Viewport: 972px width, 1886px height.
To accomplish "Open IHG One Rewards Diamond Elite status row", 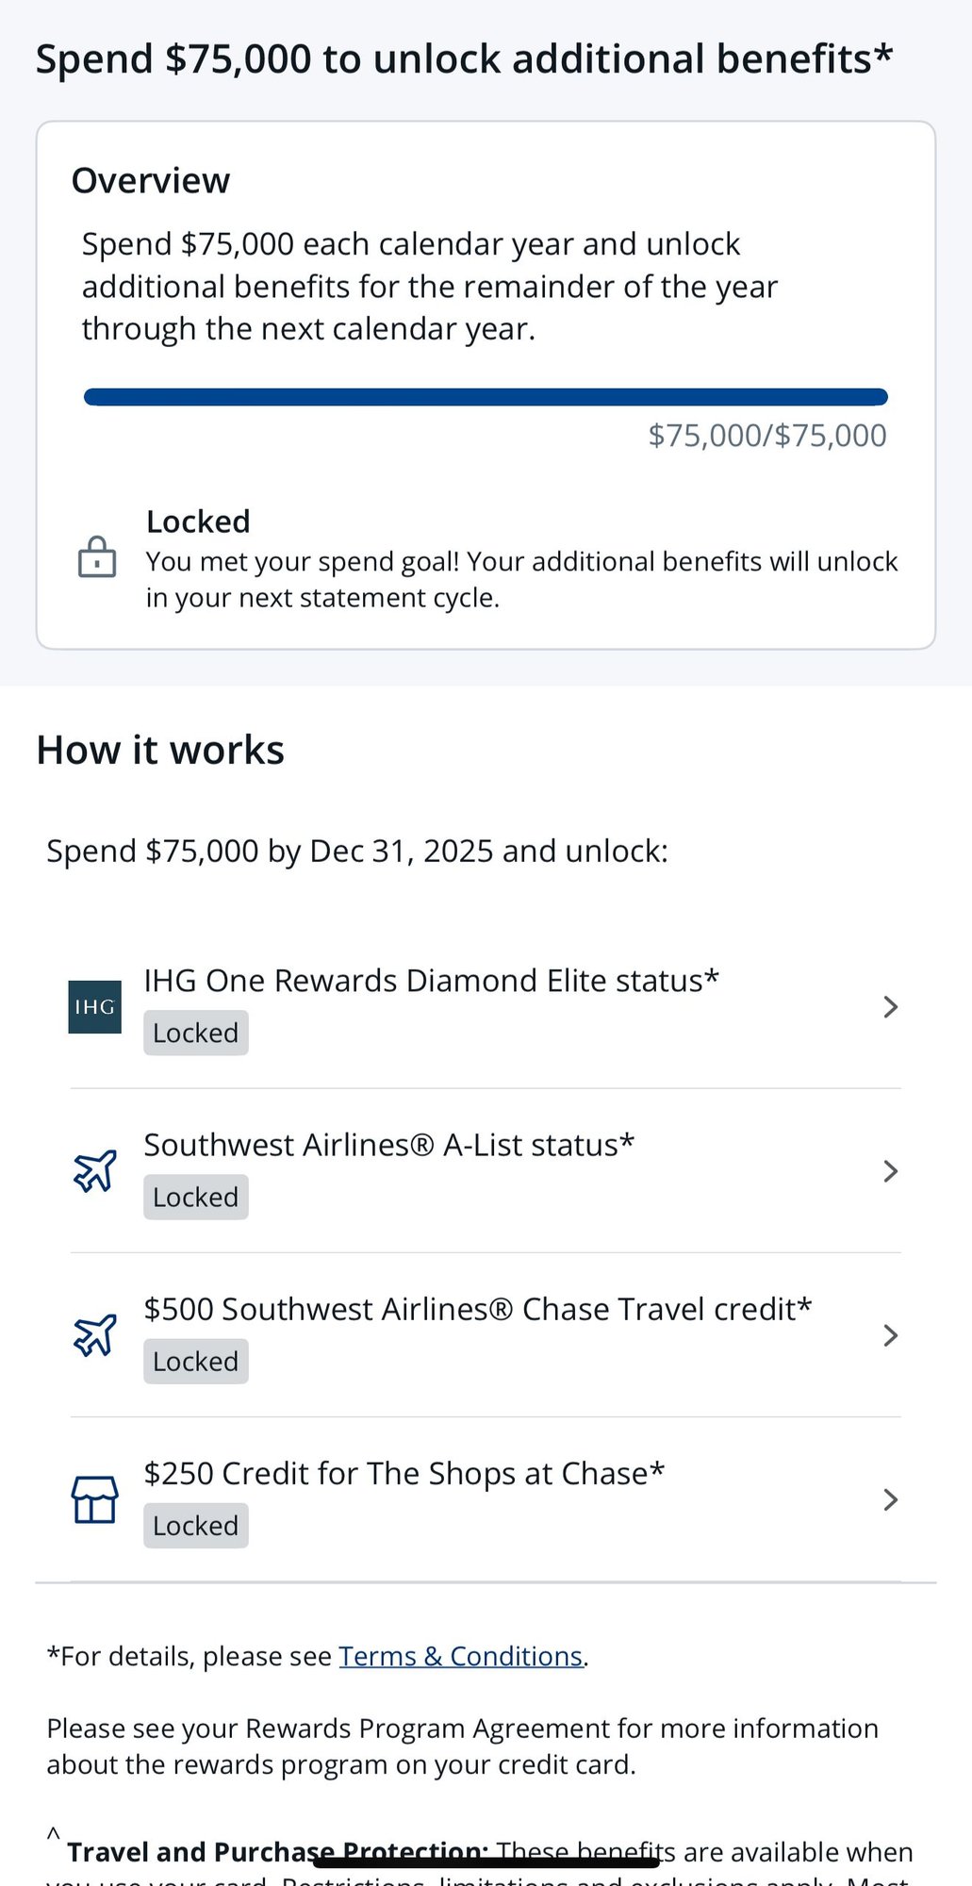I will (x=431, y=981).
